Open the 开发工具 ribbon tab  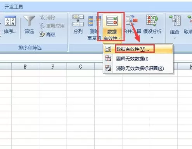pos(14,7)
